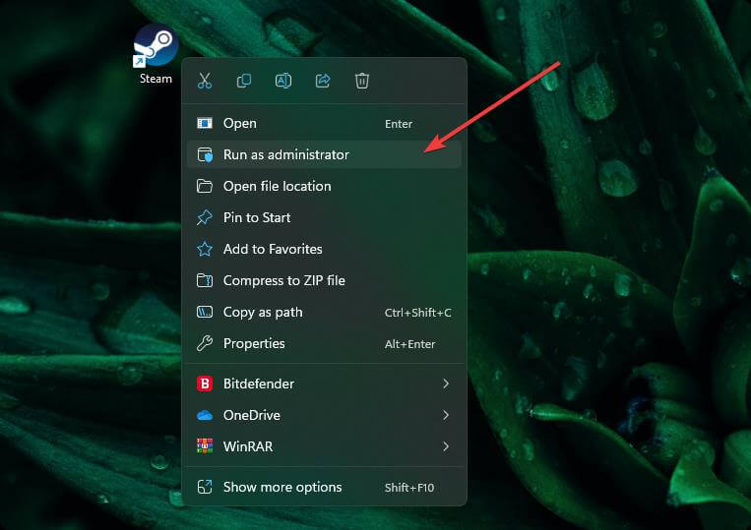Viewport: 751px width, 530px height.
Task: Click the OneDrive cloud icon
Action: tap(205, 415)
